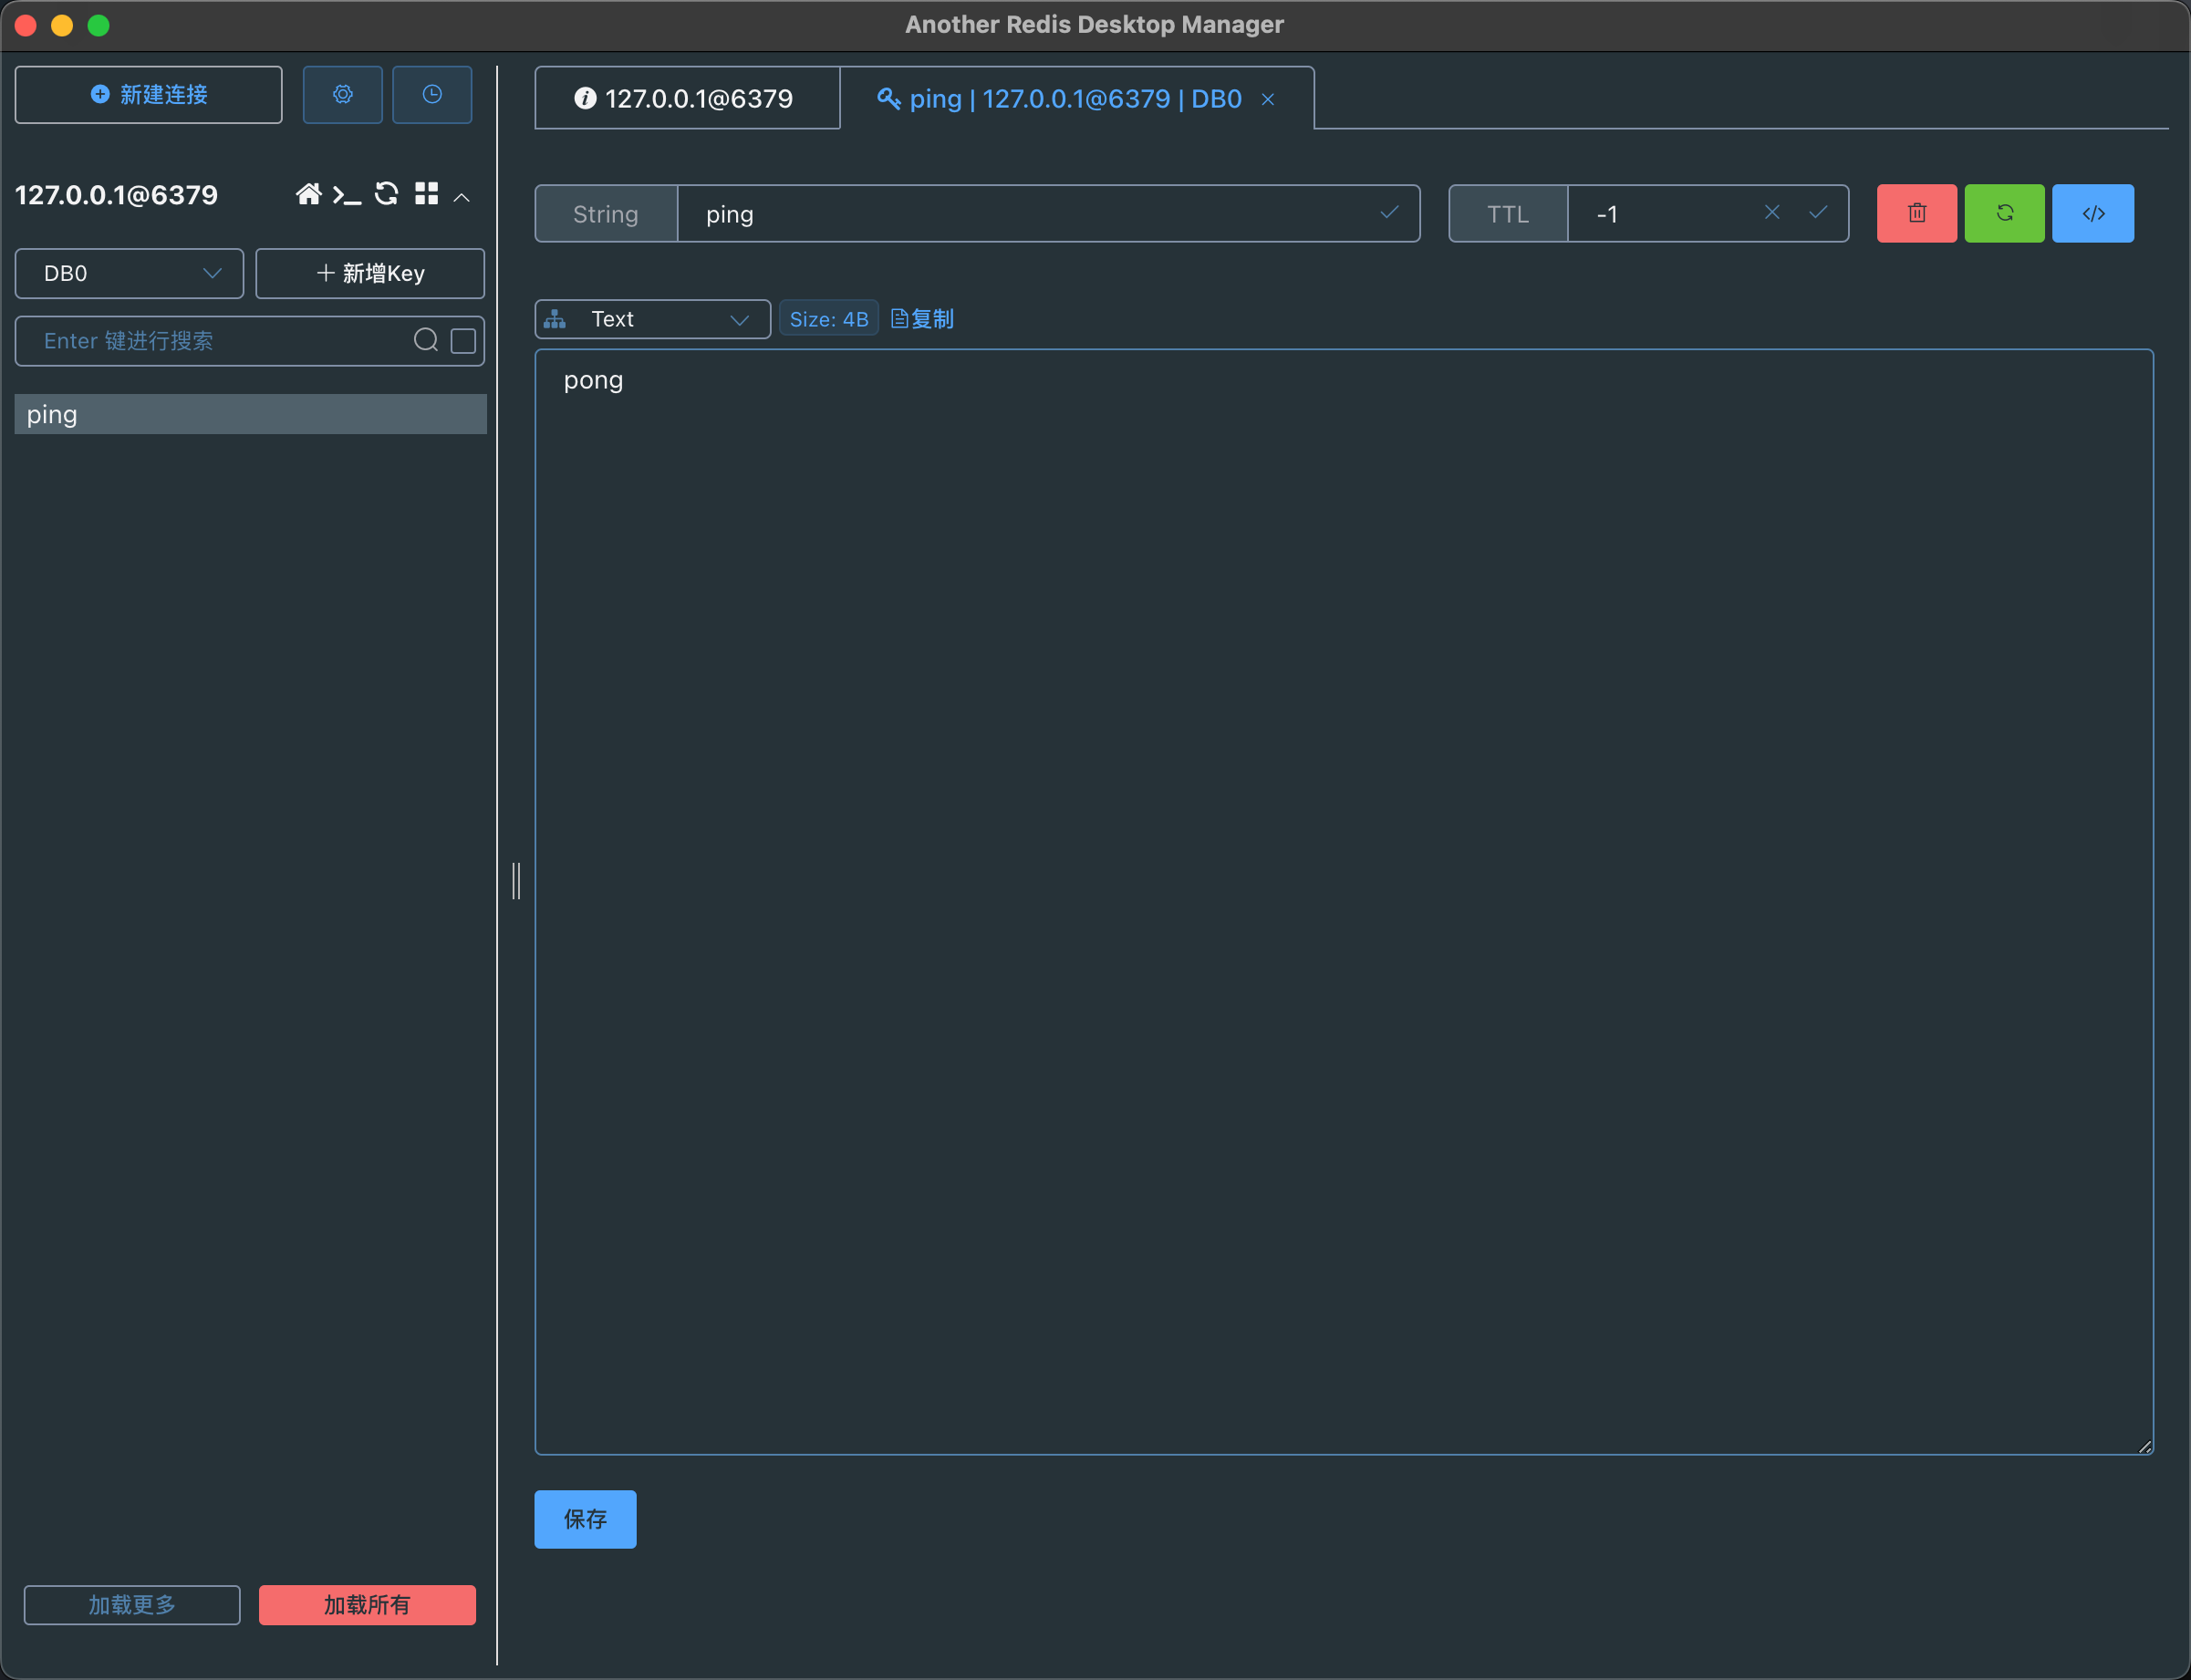Click the 保存 save button

click(x=585, y=1519)
